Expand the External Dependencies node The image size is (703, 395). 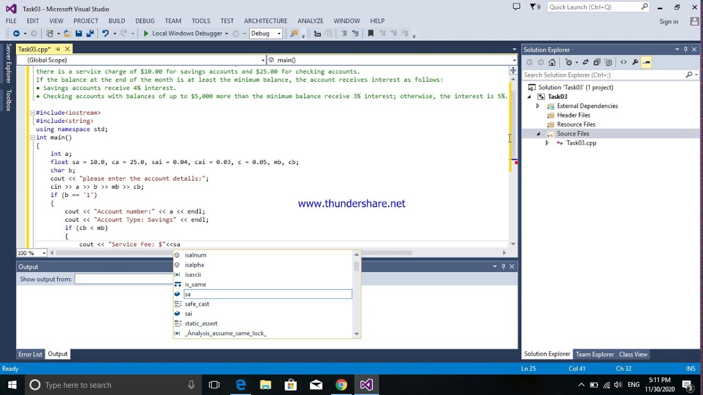(x=538, y=106)
